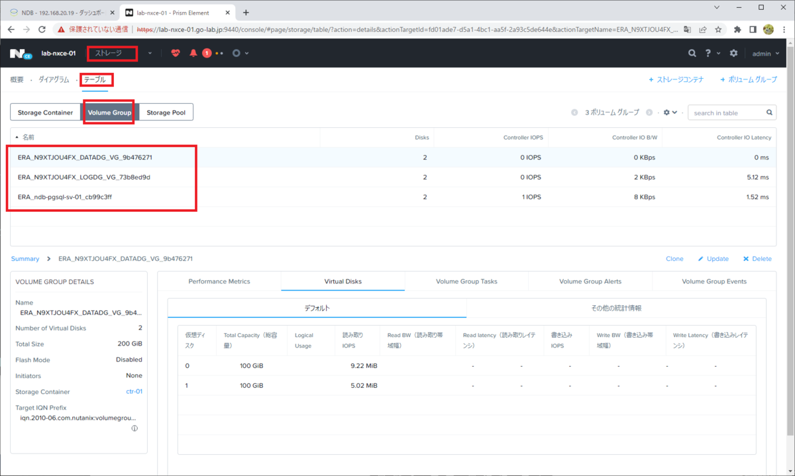795x476 pixels.
Task: Select the Storage Container tab
Action: [45, 113]
